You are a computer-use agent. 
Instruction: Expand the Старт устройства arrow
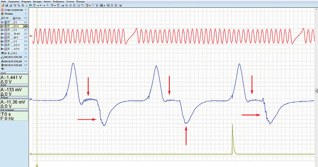tap(26, 10)
